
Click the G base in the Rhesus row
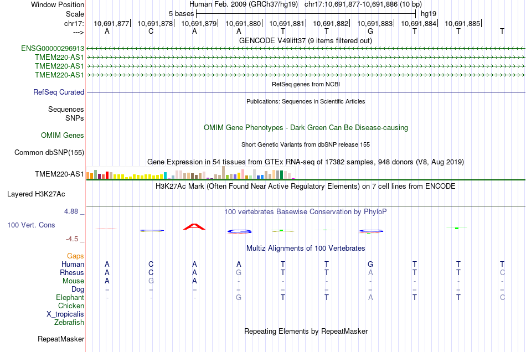click(x=239, y=272)
